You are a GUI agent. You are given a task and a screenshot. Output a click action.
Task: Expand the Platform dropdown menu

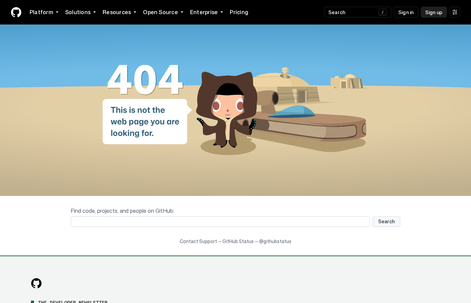click(x=44, y=12)
